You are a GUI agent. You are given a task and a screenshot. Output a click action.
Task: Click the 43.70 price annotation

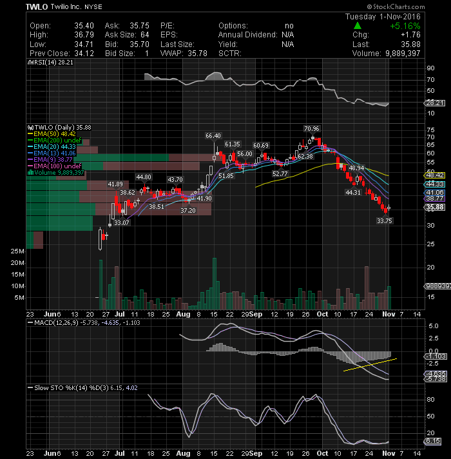pyautogui.click(x=175, y=180)
